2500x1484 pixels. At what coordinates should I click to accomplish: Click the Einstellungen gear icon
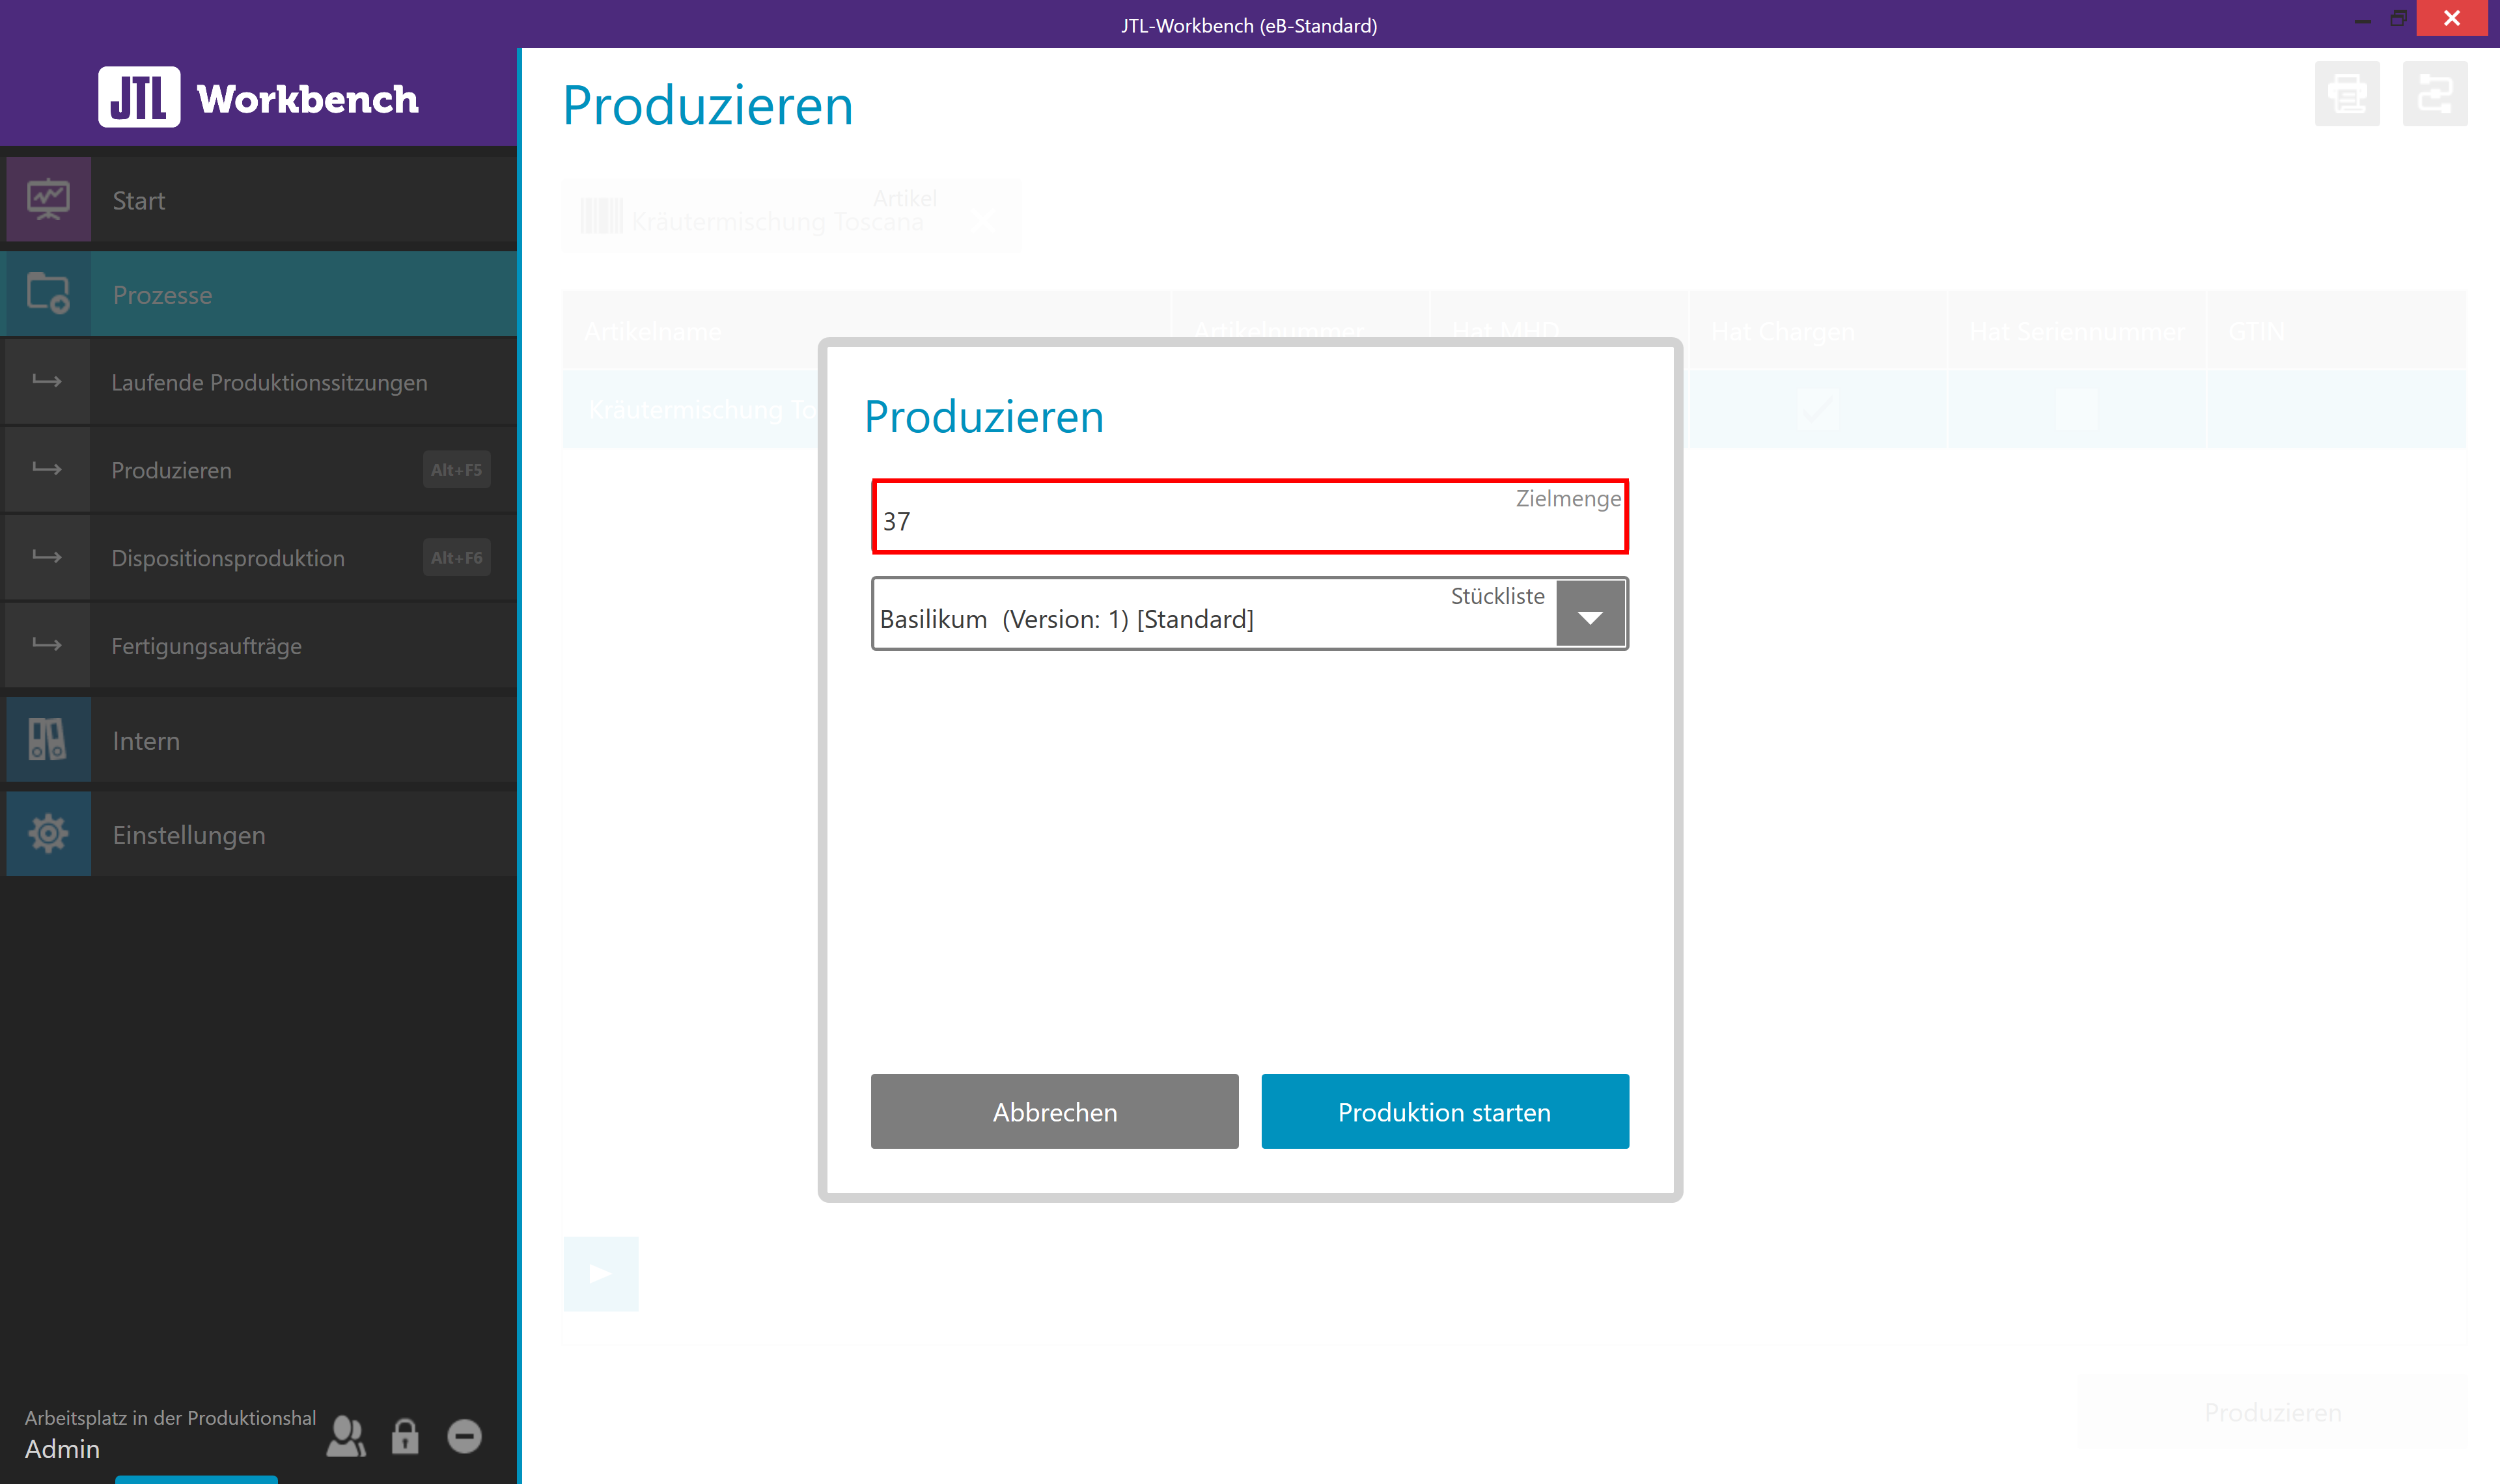(x=48, y=834)
